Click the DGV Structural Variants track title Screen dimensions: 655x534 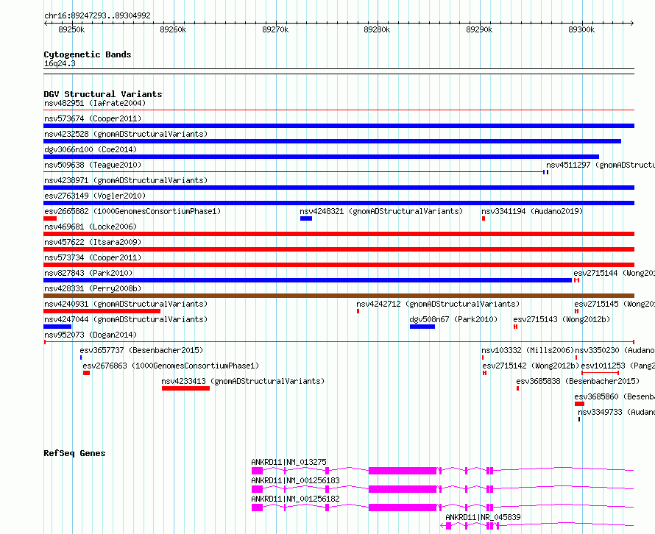(103, 94)
